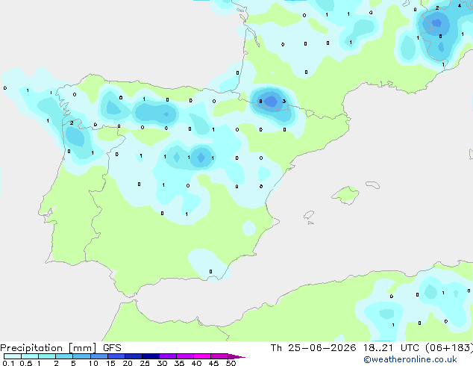
Task: Click the legend label "20"
Action: (128, 363)
